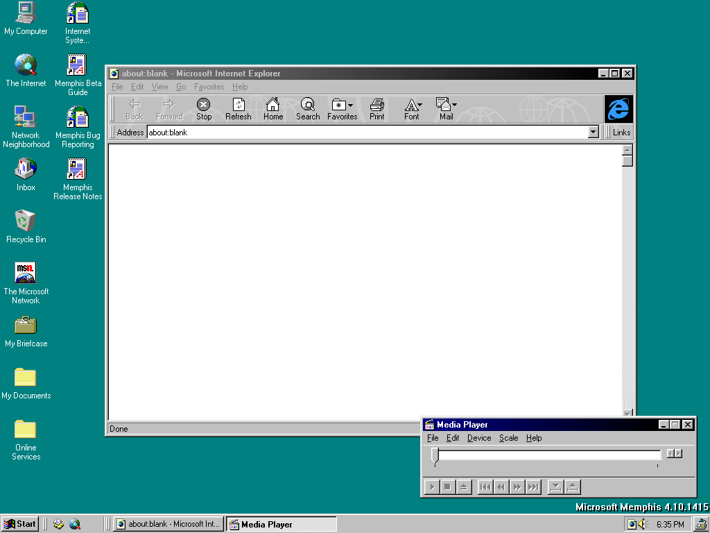Open the Font size toolbar dropdown
This screenshot has width=710, height=533.
tap(413, 109)
